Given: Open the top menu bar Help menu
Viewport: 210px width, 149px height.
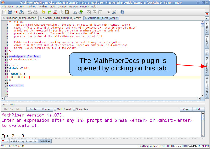Looking at the screenshot, I should (94, 7).
